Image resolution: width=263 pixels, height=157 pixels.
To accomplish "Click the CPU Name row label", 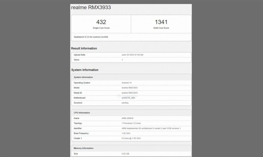I will tap(76, 118).
